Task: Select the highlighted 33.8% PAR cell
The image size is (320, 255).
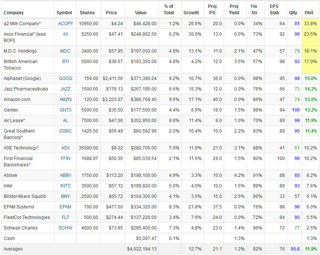Action: [x=310, y=24]
